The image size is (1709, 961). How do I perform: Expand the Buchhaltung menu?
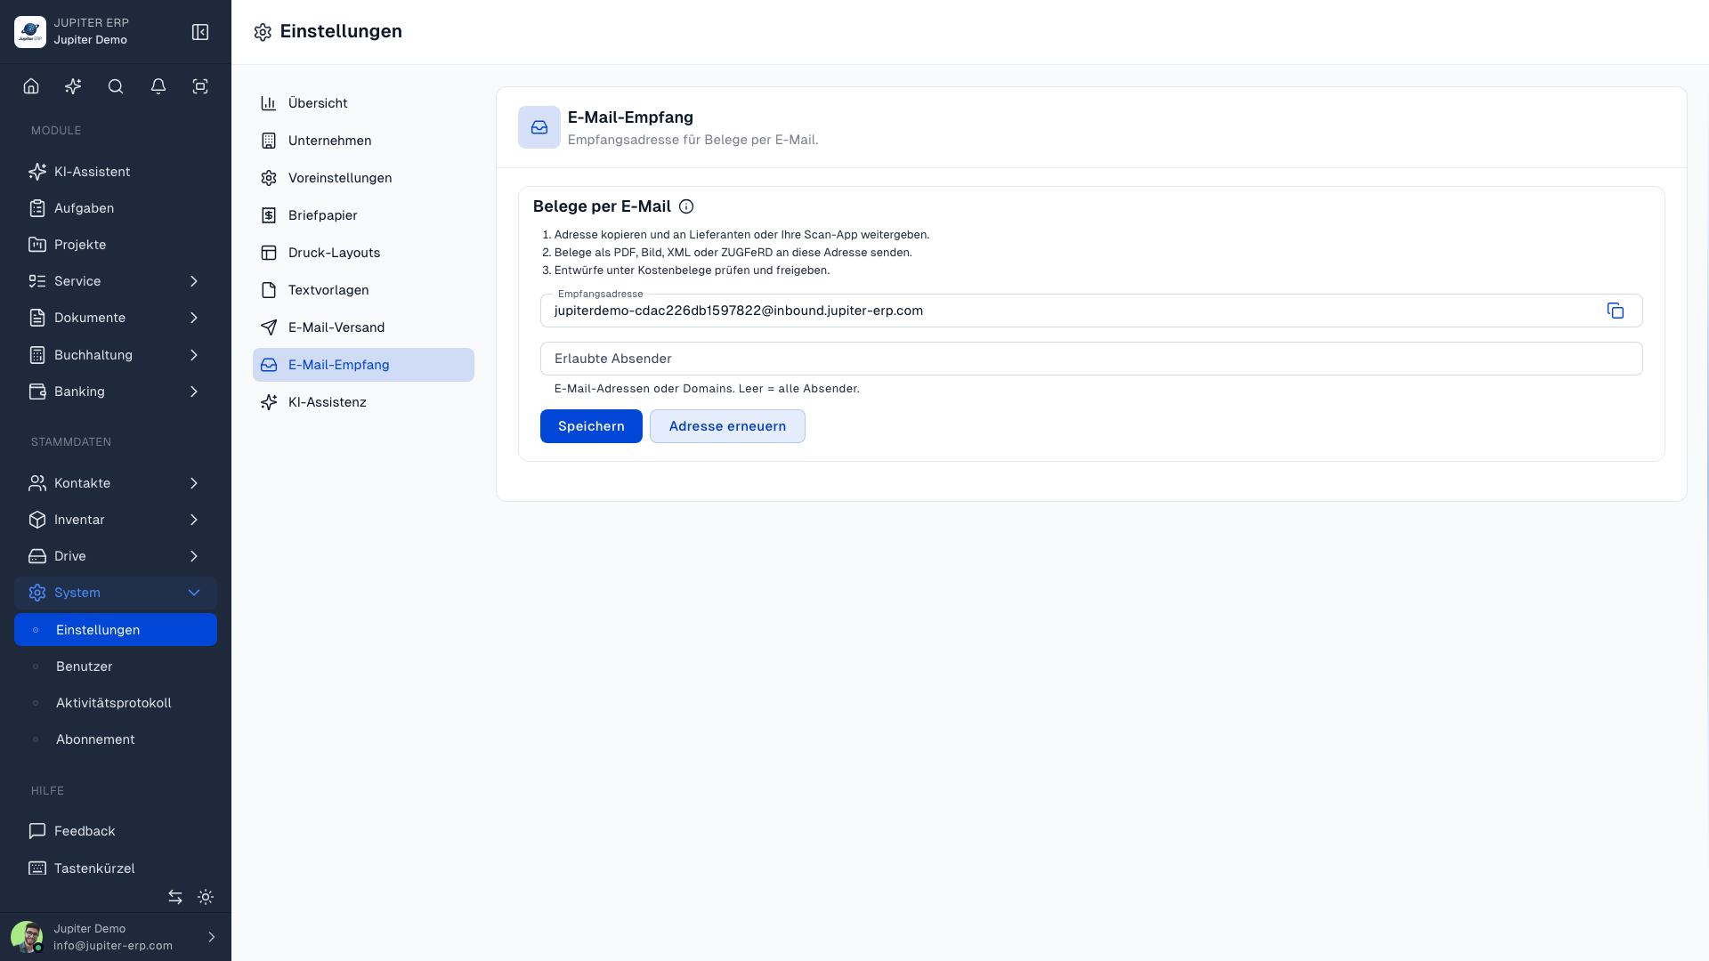point(116,355)
